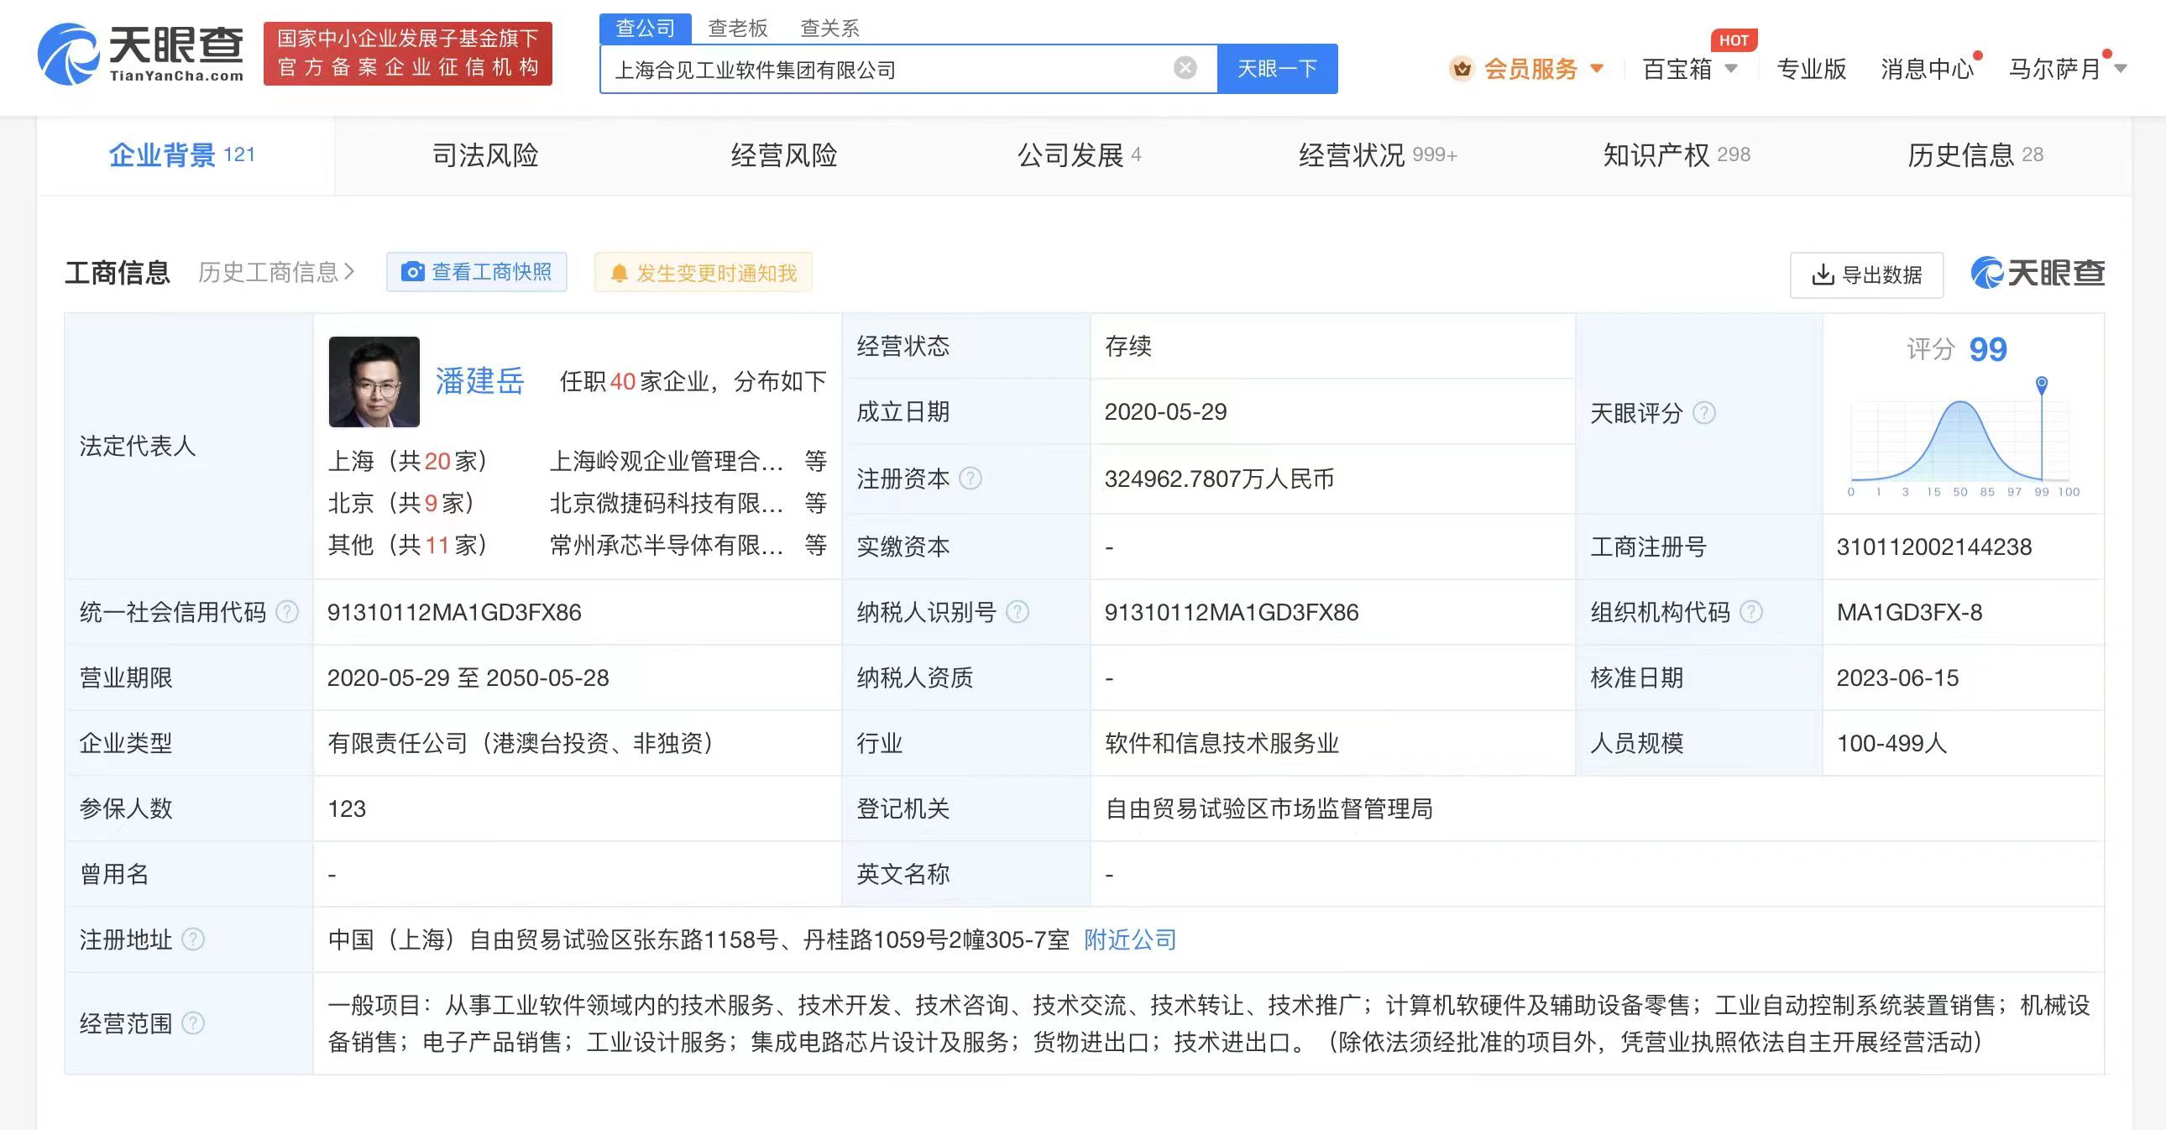Click the 发生变更时通知我 button
This screenshot has height=1130, width=2166.
(703, 272)
